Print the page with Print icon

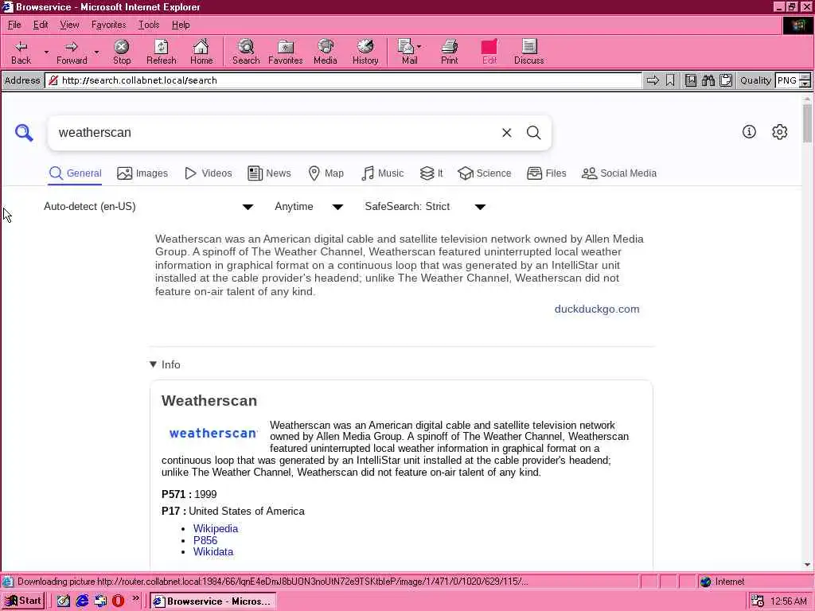(450, 52)
